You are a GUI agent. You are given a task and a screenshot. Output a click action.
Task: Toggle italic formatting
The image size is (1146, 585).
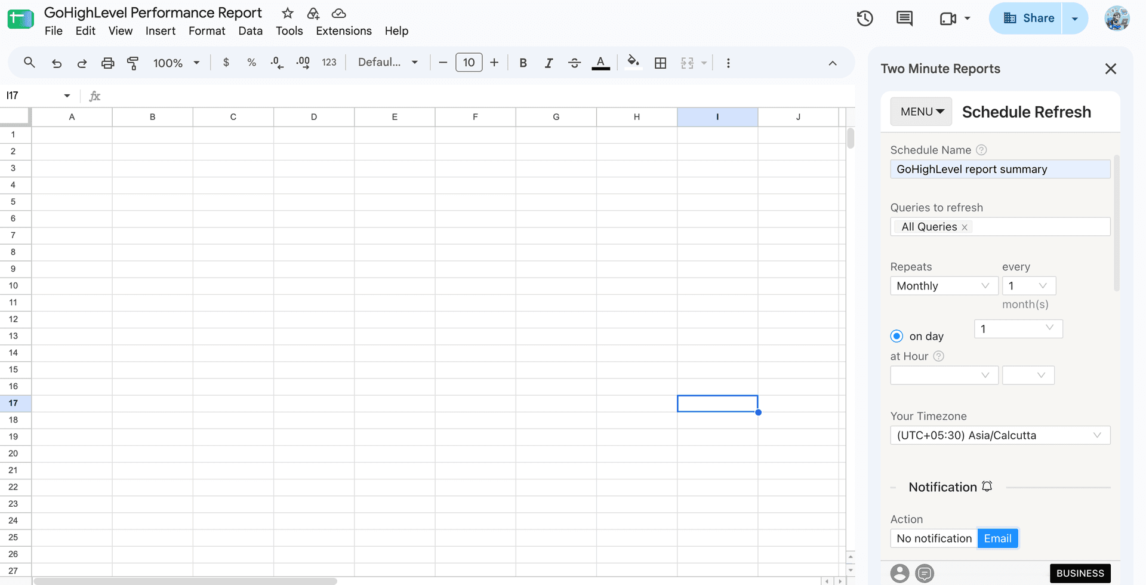(x=549, y=63)
